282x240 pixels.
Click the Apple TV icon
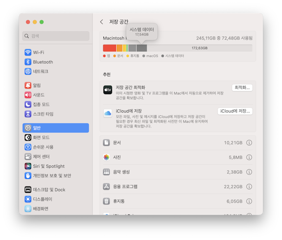pos(108,89)
